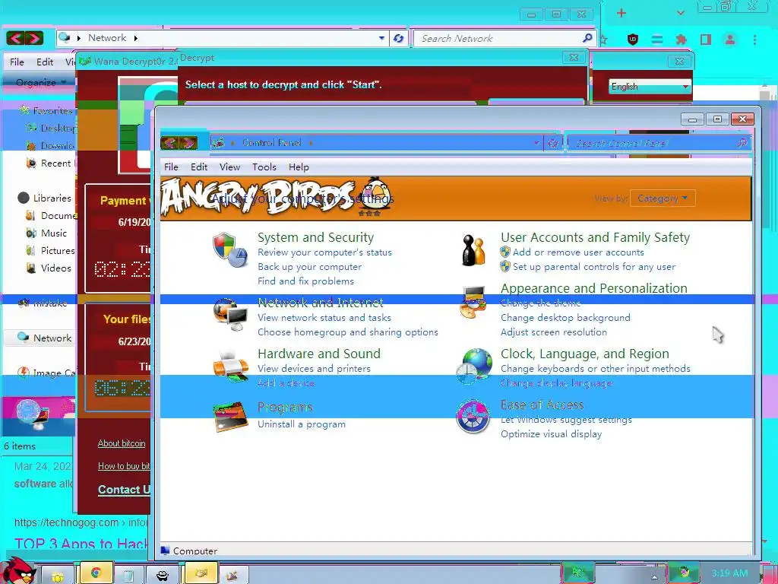The height and width of the screenshot is (584, 778).
Task: Bookmark this page with star icon
Action: pos(604,40)
